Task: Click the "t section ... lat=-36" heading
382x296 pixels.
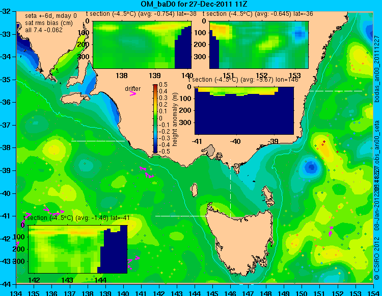Action: click(x=258, y=14)
